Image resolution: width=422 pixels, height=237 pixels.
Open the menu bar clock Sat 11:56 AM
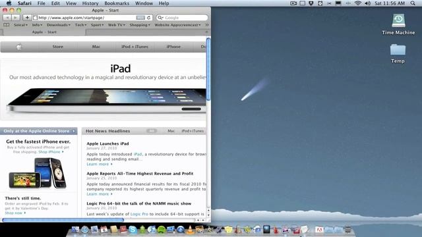coord(390,3)
